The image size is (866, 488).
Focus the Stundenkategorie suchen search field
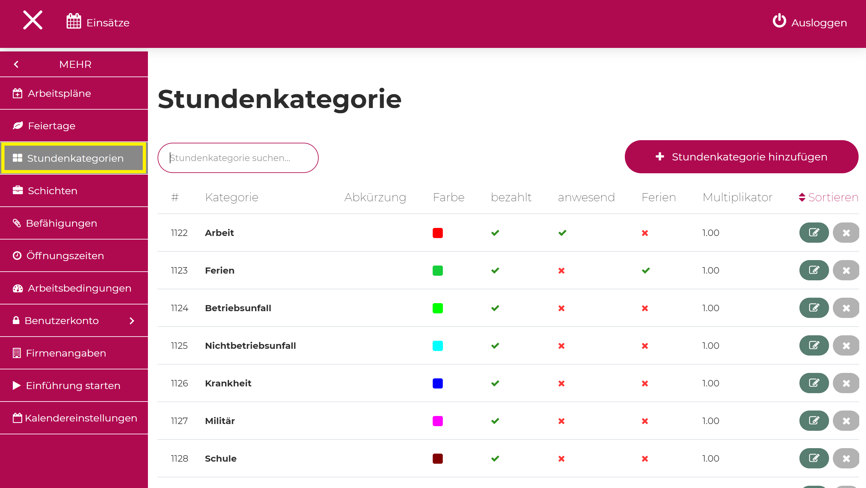click(x=238, y=158)
